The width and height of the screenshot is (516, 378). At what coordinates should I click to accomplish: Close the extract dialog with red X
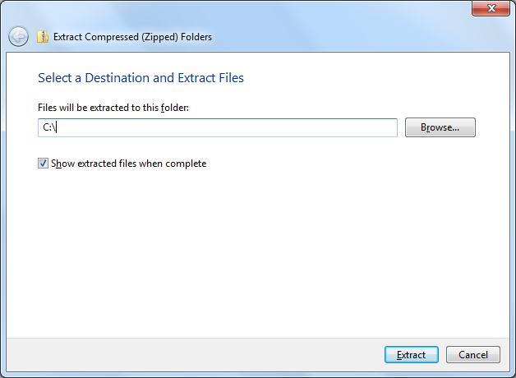point(491,8)
